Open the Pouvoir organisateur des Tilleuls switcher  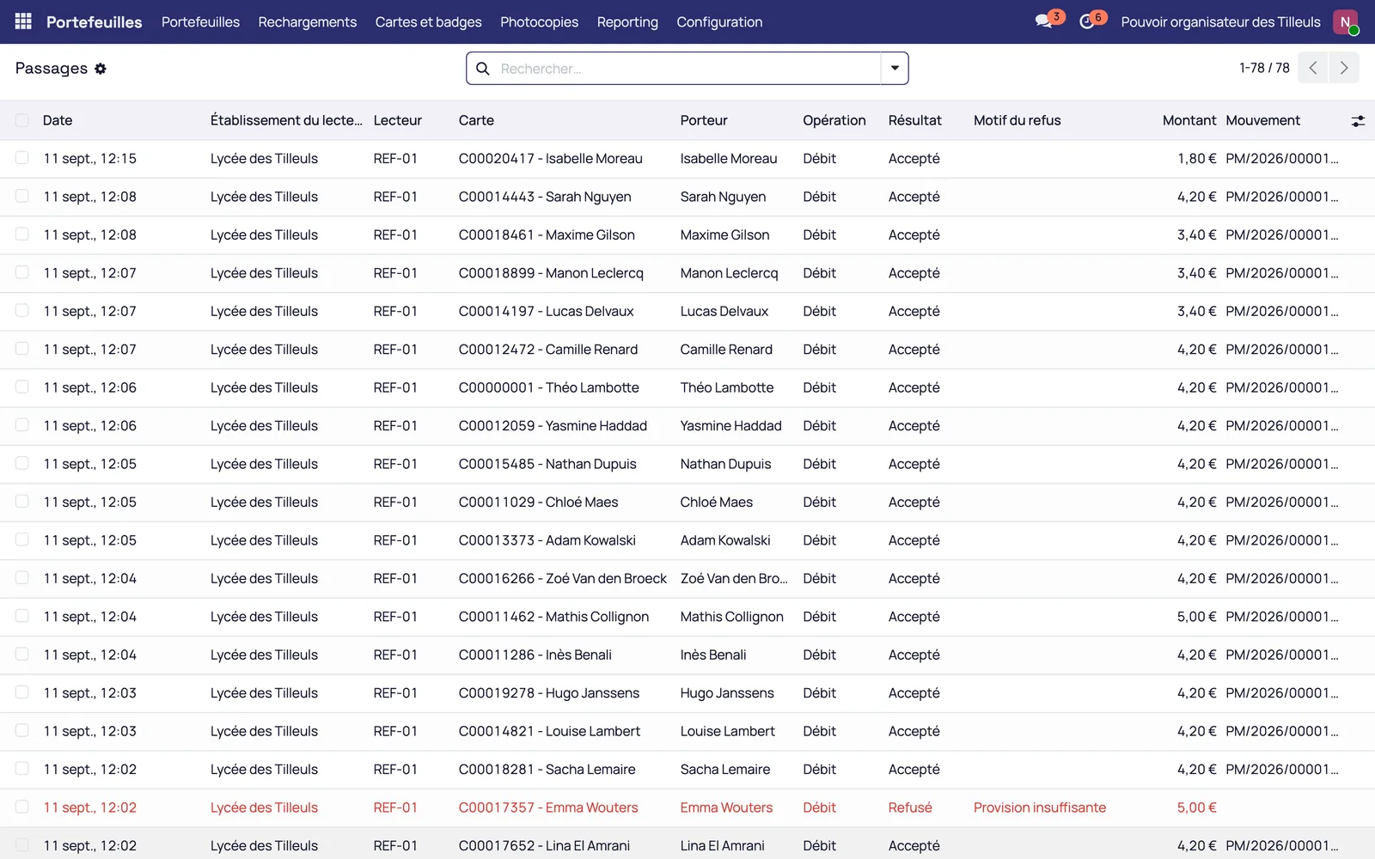tap(1220, 22)
